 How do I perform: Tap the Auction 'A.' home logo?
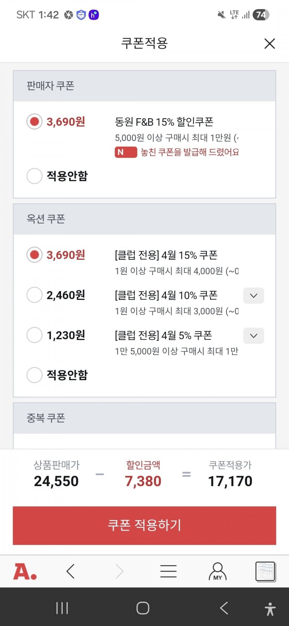(25, 572)
